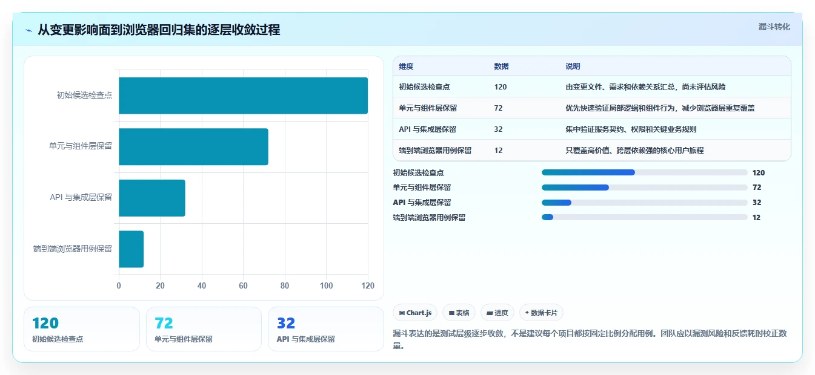
Task: Click the 初始候选检查点 bar in the chart
Action: click(x=243, y=96)
